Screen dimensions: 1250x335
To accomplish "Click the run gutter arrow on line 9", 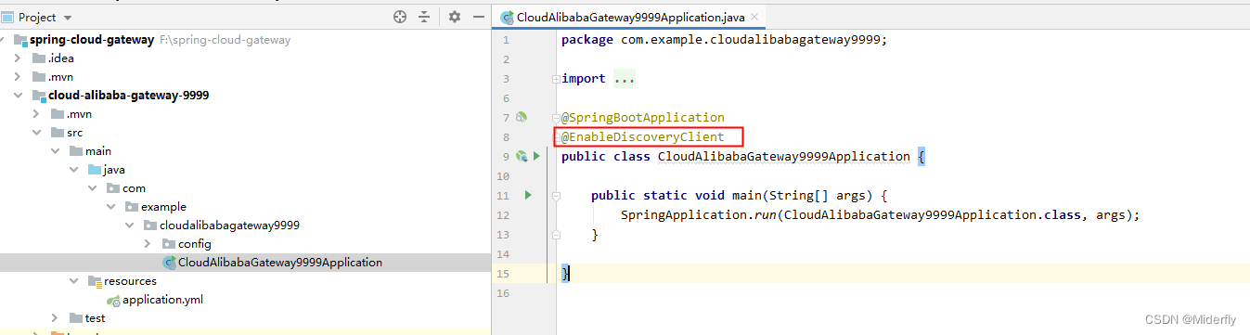I will pyautogui.click(x=536, y=157).
